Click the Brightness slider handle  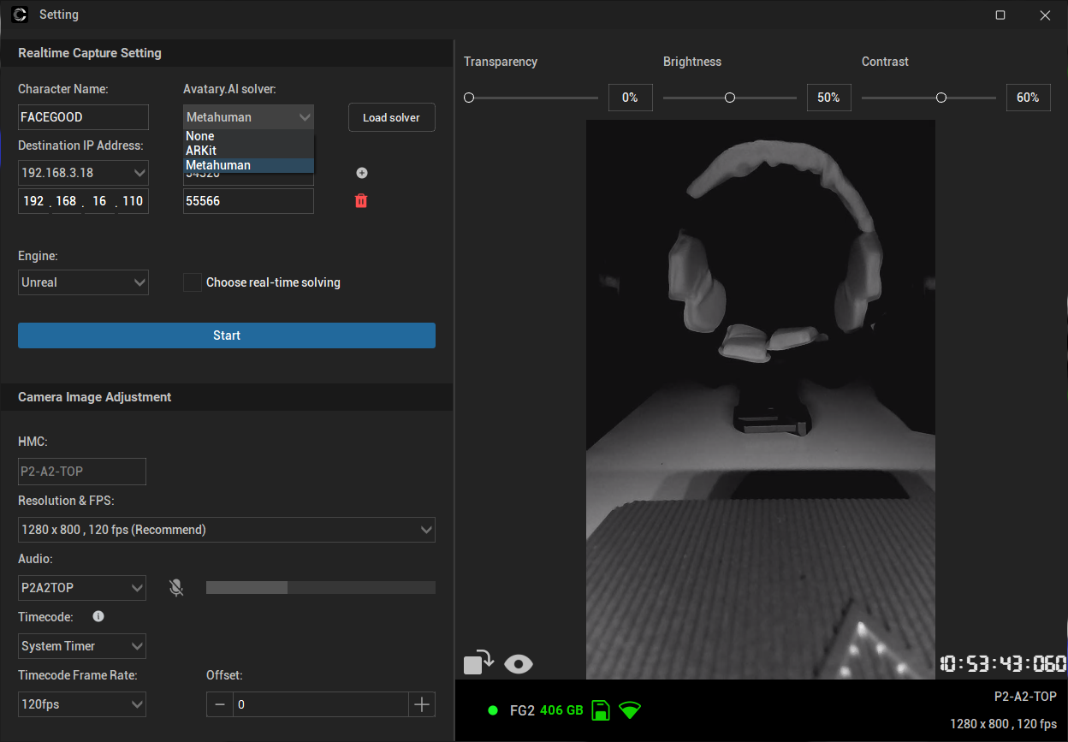730,98
